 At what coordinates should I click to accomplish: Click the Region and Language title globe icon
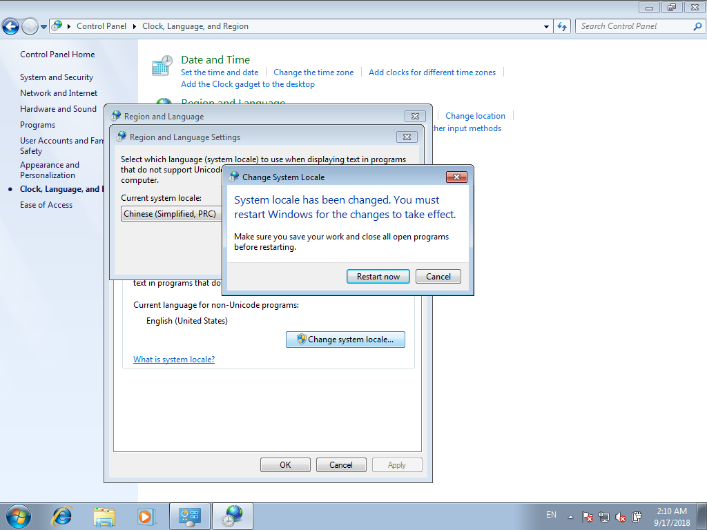(x=116, y=116)
